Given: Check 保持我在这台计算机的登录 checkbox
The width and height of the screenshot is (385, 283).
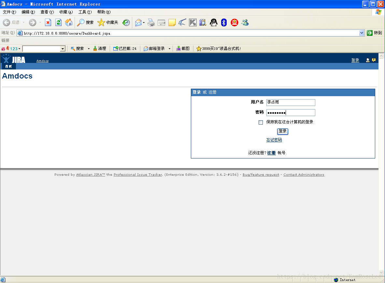Looking at the screenshot, I should point(261,122).
